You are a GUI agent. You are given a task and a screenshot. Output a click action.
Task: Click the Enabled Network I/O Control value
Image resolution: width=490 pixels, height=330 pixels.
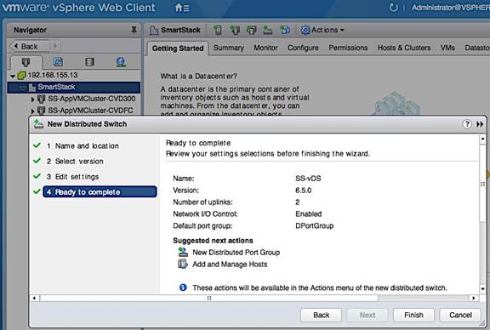[309, 214]
